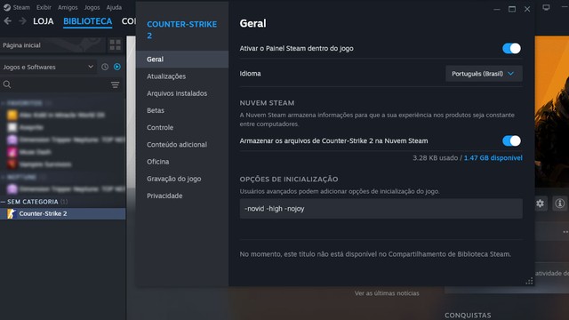Click the recent activity clock icon
Screen dimensions: 569x320
click(x=105, y=67)
